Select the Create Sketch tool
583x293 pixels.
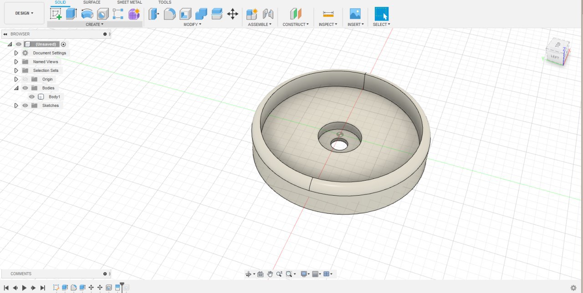(x=56, y=14)
